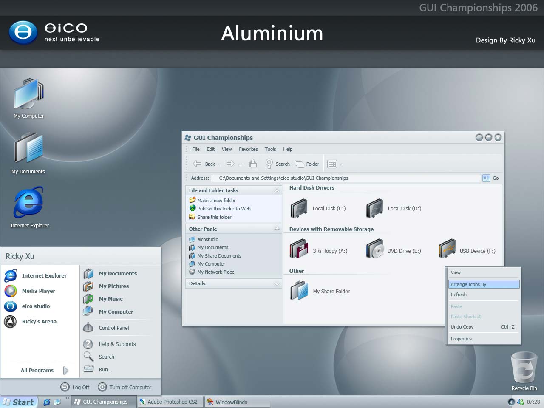Open the Tools menu
Viewport: 544px width, 408px height.
[x=270, y=149]
